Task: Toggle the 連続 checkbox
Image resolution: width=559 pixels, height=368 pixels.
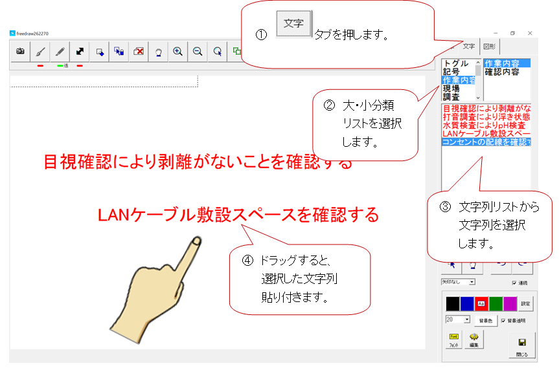Action: tap(514, 283)
